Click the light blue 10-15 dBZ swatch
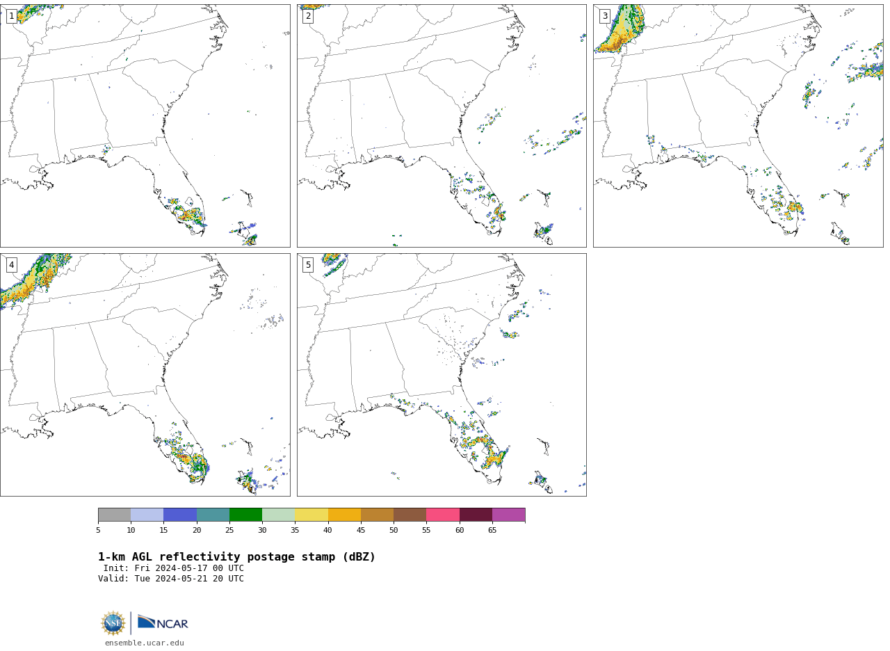890x651 pixels. (x=147, y=515)
